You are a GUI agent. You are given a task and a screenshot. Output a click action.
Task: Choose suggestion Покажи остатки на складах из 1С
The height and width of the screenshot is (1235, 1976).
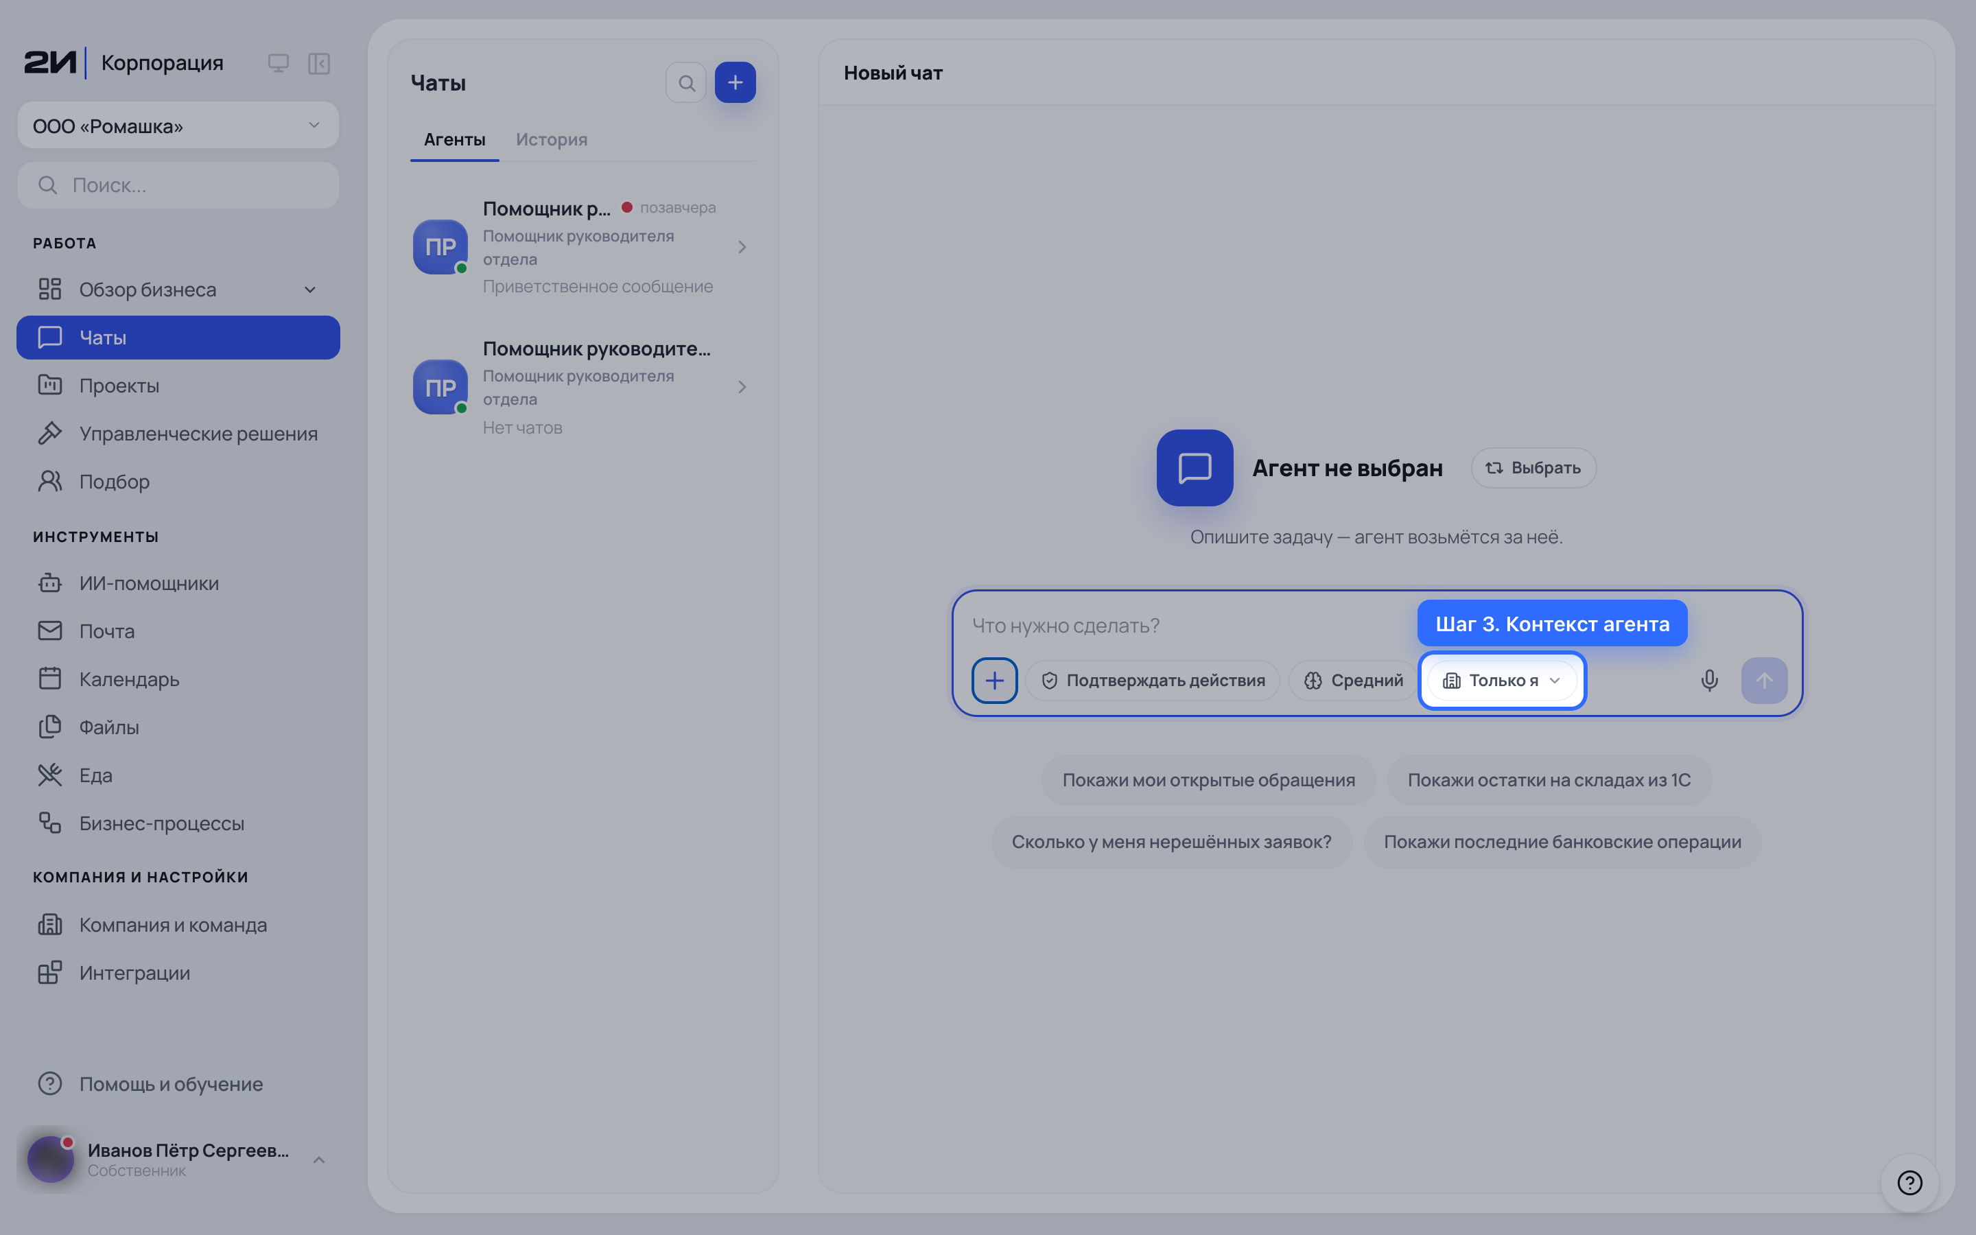pos(1549,780)
